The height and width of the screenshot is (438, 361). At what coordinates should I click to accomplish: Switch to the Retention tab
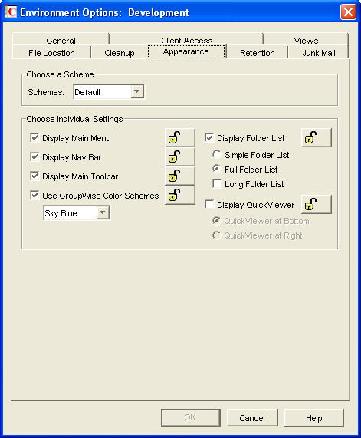coord(257,52)
